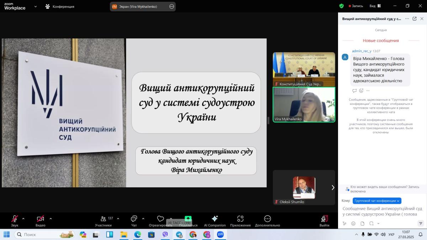Image resolution: width=427 pixels, height=240 pixels.
Task: Toggle the Чат chat panel
Action: tap(134, 220)
